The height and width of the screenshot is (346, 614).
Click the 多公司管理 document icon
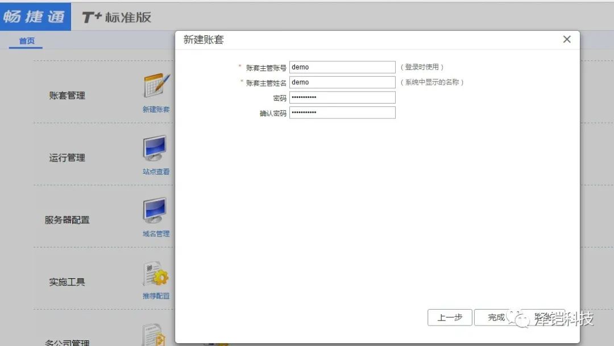[x=154, y=334]
